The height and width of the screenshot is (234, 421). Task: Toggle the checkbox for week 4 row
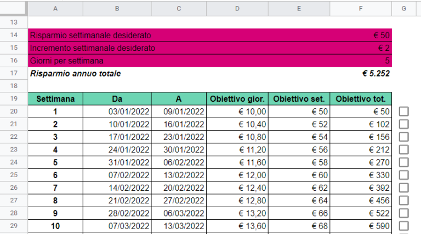[403, 150]
